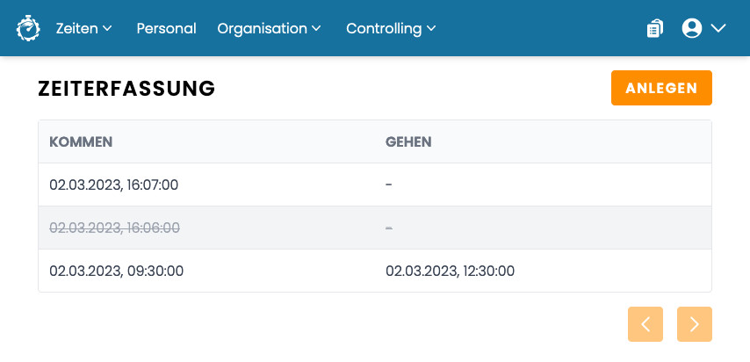This screenshot has height=362, width=750.
Task: Open the clipboard documents icon in header
Action: pyautogui.click(x=655, y=28)
